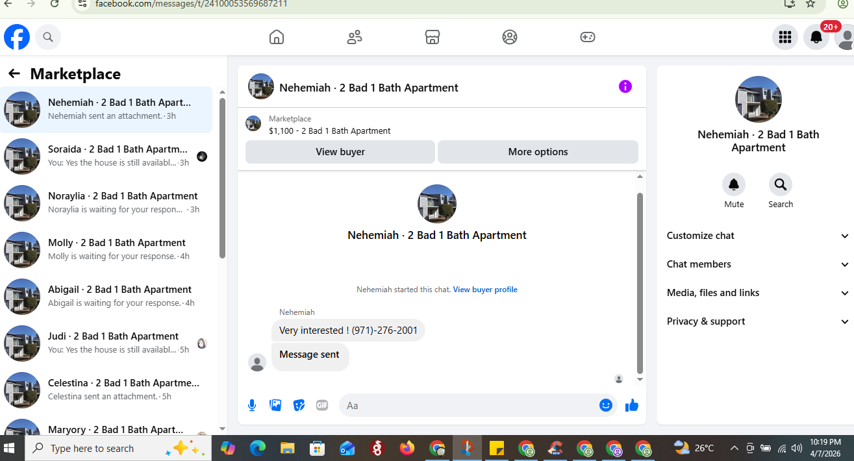Choose a sticker from the sticker icon
The height and width of the screenshot is (461, 854).
pyautogui.click(x=299, y=405)
